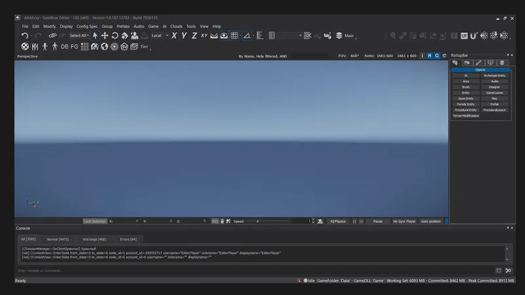
Task: Click the Brush object button
Action: [466, 87]
